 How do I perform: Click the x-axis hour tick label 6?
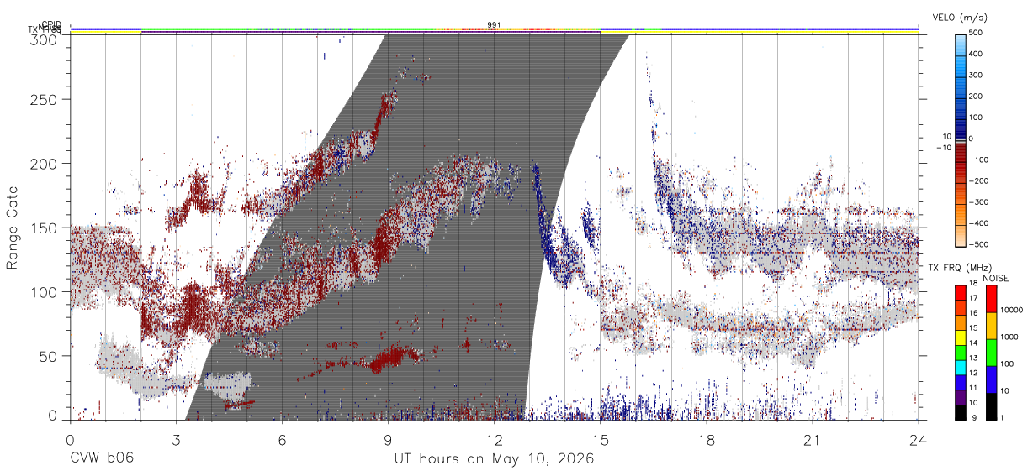(282, 439)
